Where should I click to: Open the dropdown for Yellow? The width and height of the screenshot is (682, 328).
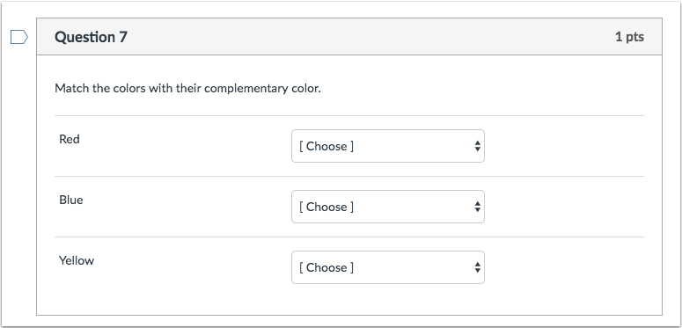(x=387, y=267)
